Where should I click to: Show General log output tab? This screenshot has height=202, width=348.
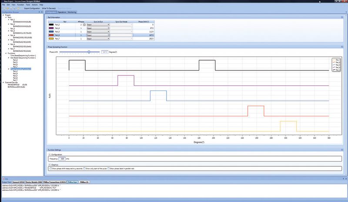click(19, 182)
